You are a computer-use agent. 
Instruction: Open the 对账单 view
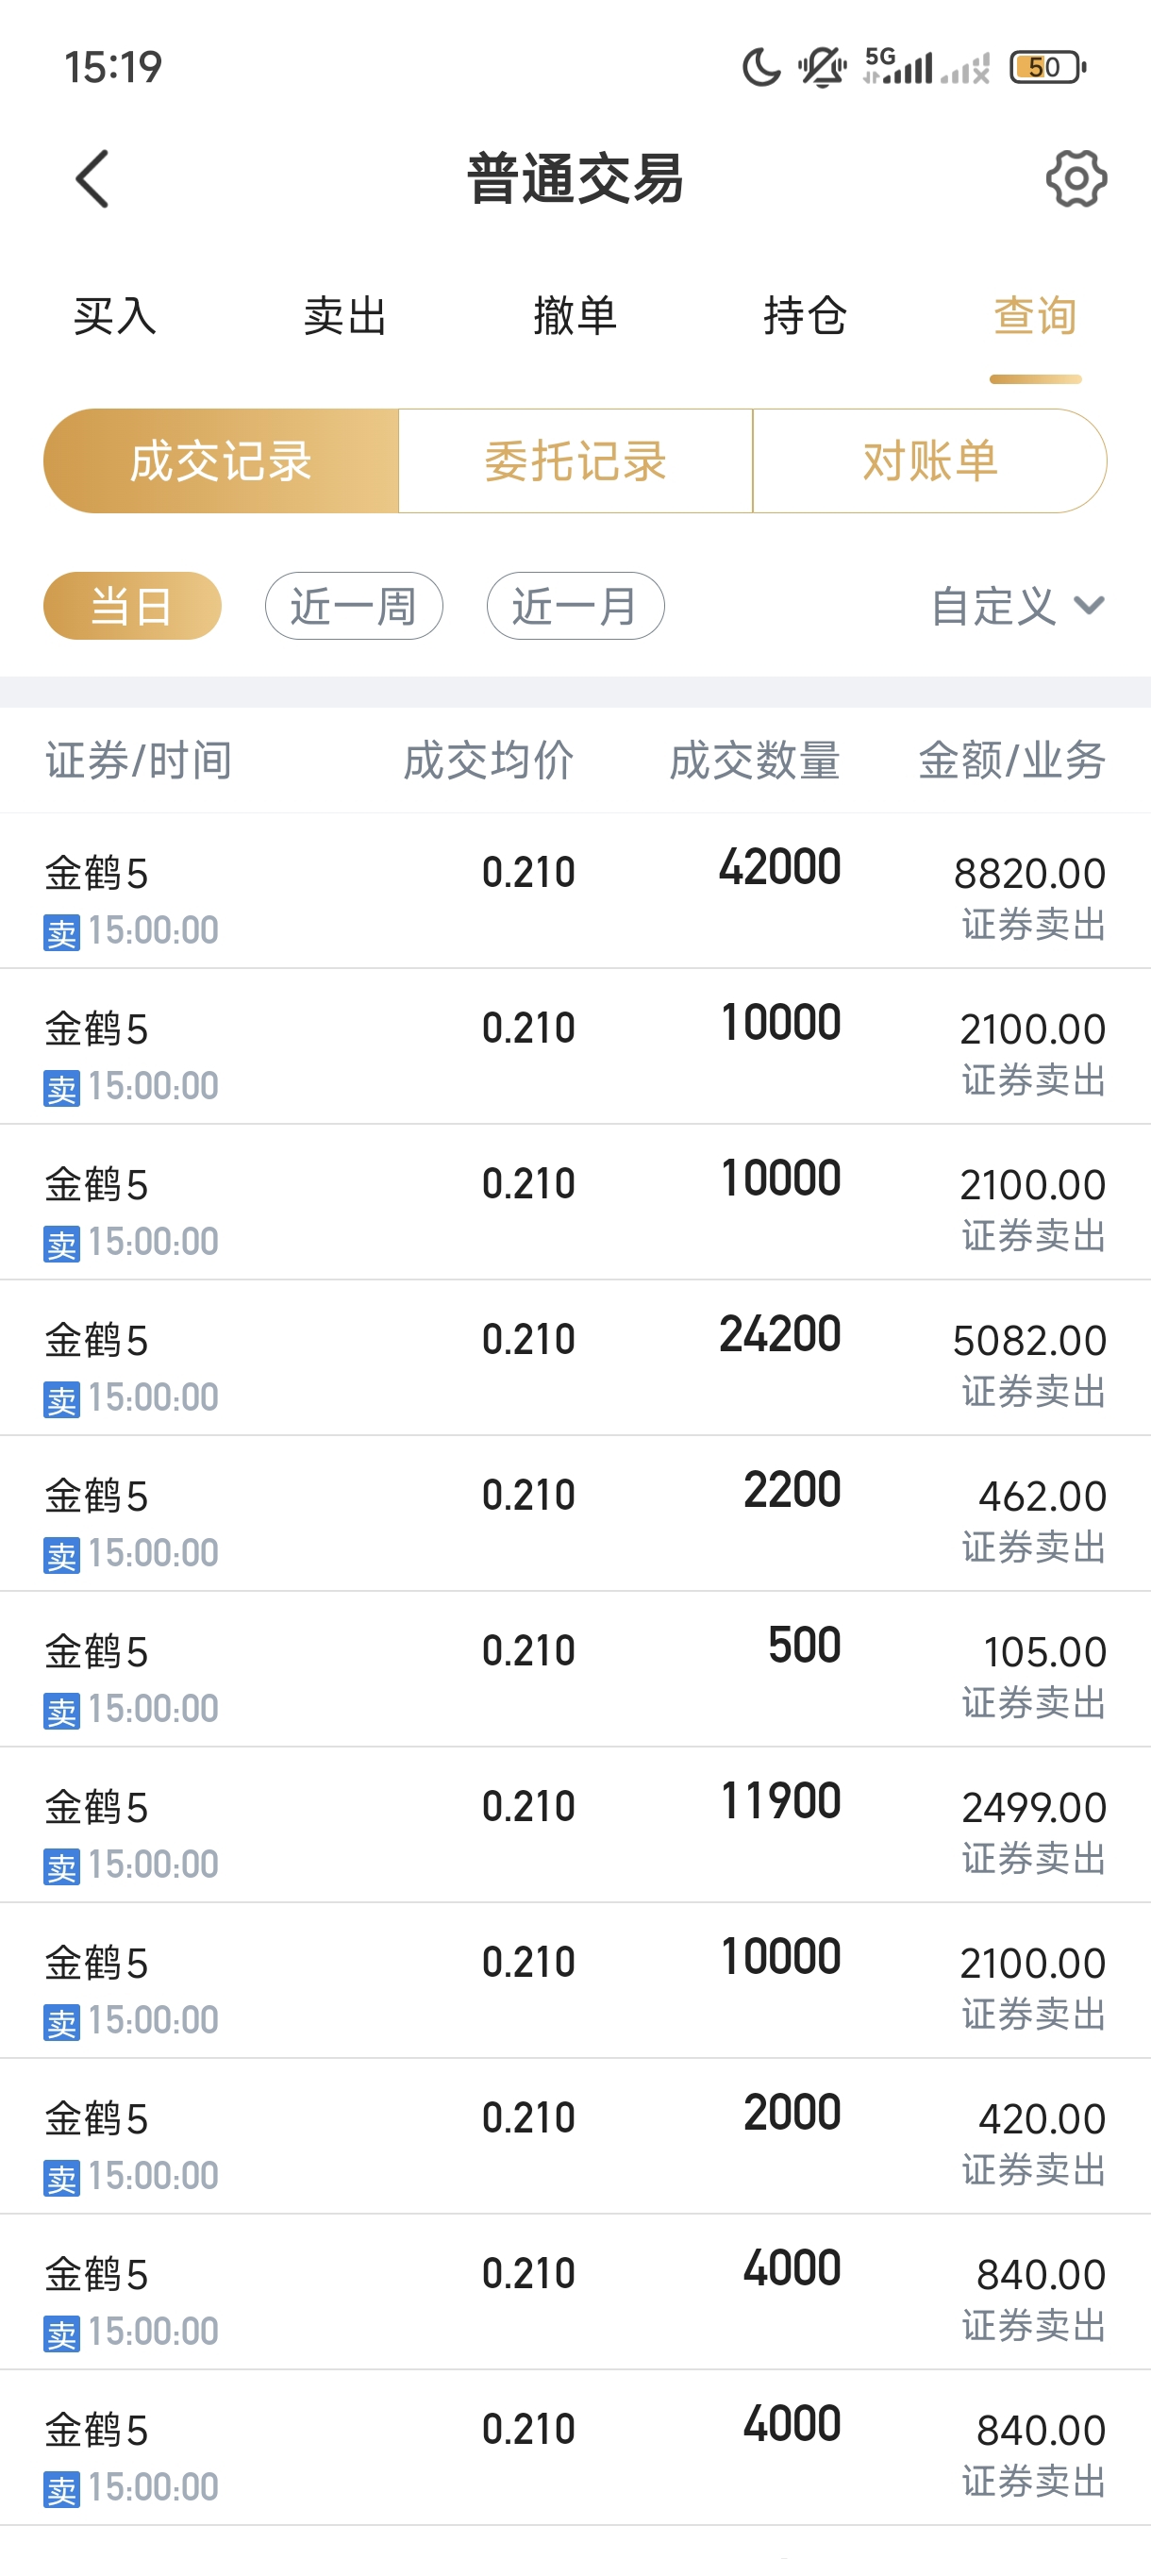(929, 460)
